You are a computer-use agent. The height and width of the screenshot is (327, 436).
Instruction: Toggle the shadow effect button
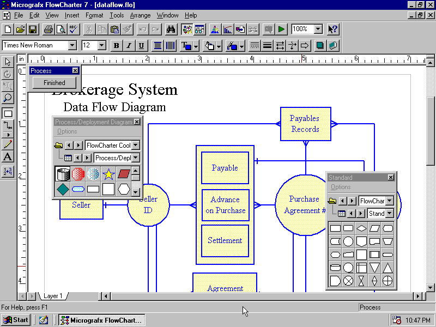click(320, 46)
